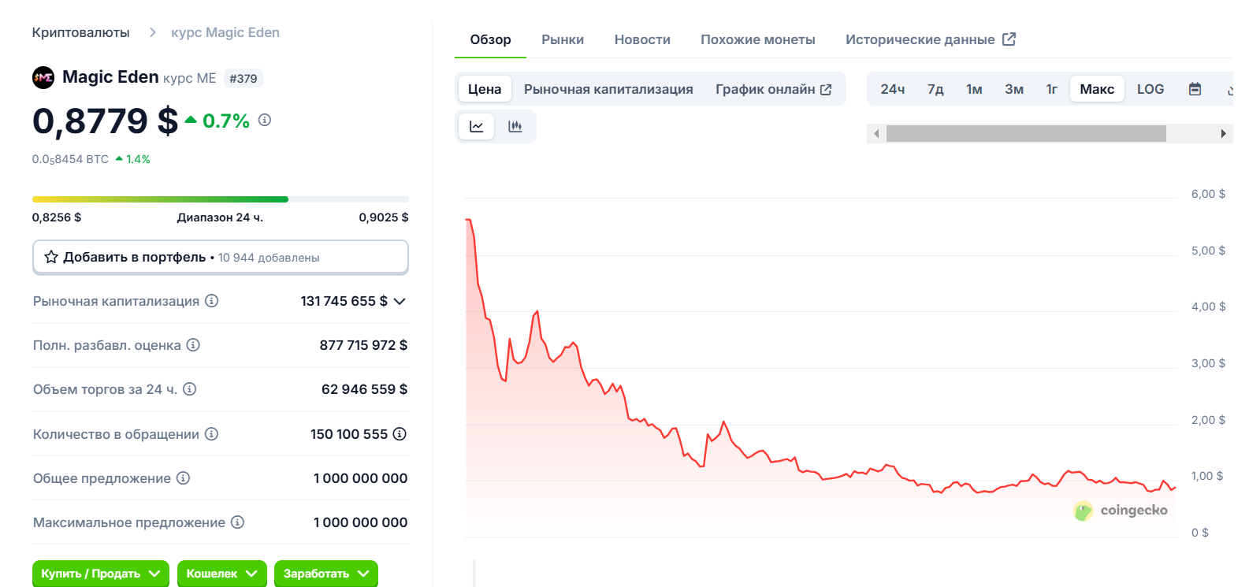Switch to the Новости tab
The height and width of the screenshot is (587, 1249).
coord(642,39)
